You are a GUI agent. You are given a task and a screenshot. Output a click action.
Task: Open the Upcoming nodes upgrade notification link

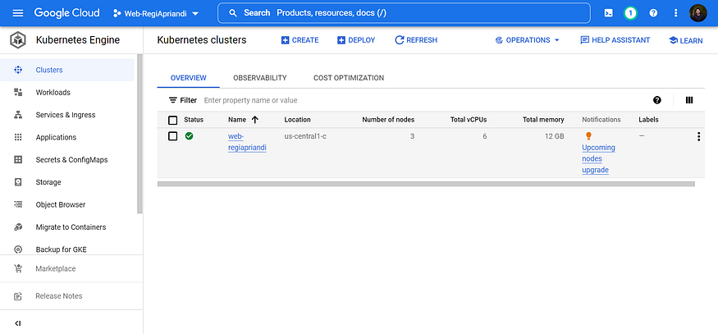[x=597, y=158]
